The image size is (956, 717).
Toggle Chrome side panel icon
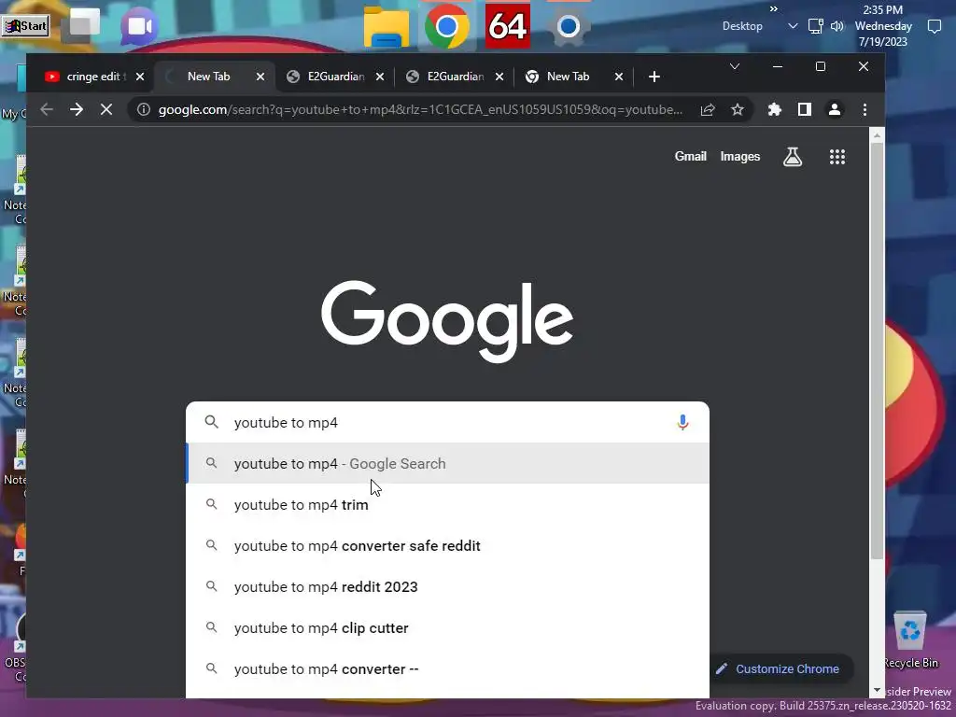(804, 110)
